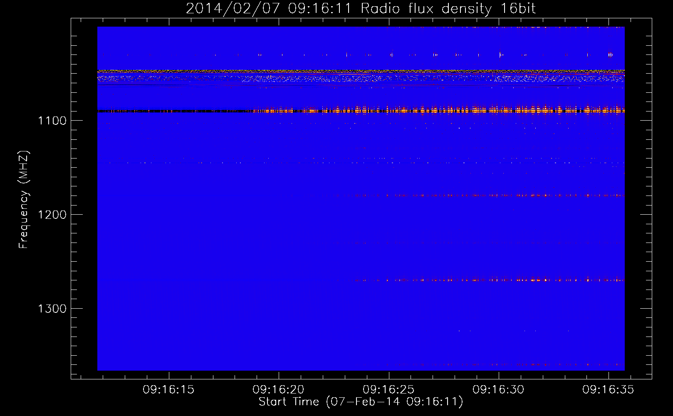Click the "Start Time (07-Feb-14 09:16:11)" label

[361, 402]
